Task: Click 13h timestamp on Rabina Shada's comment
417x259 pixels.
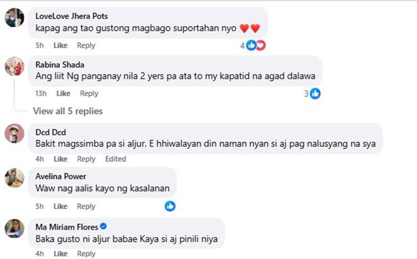Action: tap(41, 94)
